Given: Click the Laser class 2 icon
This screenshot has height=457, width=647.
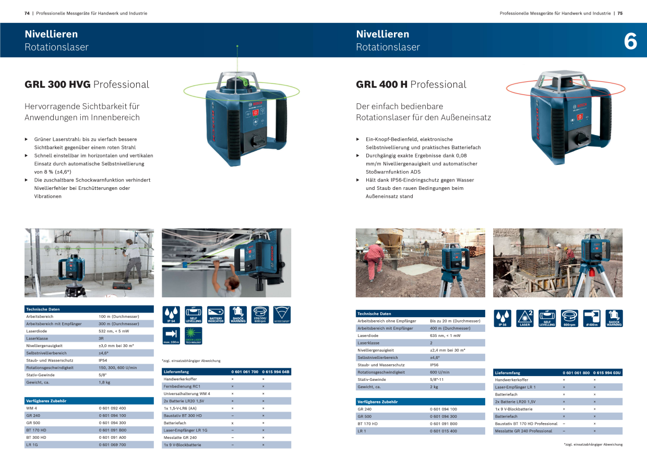Looking at the screenshot, I should point(524,318).
